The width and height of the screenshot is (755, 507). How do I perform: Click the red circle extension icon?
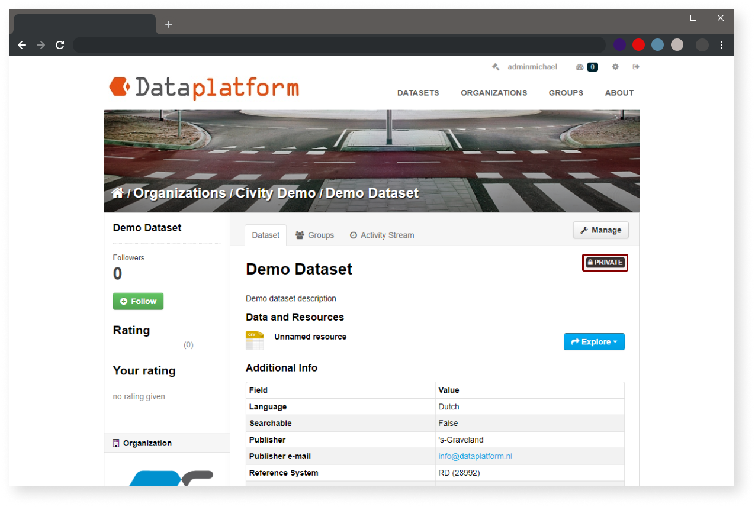(638, 45)
